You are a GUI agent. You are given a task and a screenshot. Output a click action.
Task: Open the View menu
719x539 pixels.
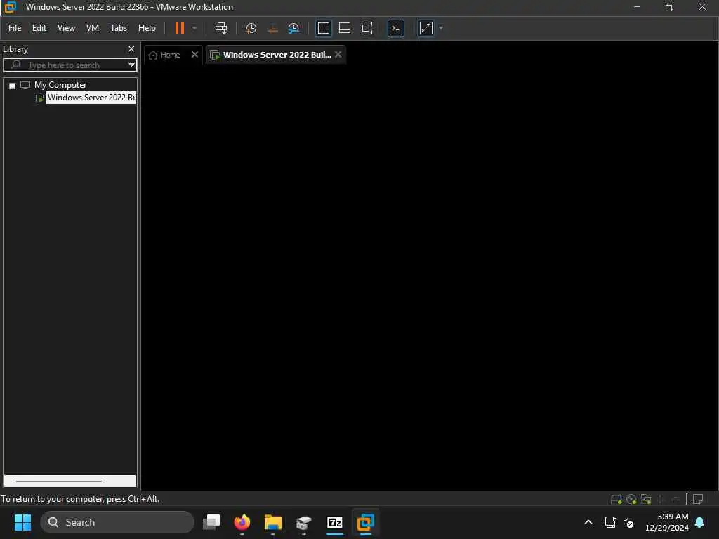[x=66, y=28]
